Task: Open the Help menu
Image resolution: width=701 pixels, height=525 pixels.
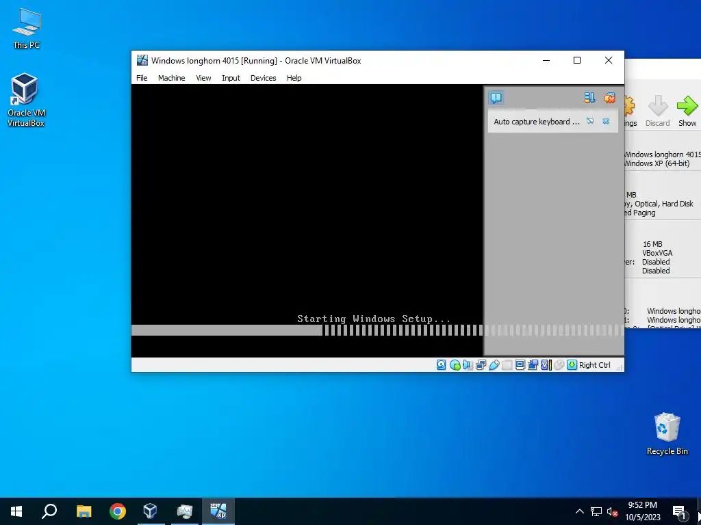Action: coord(294,78)
